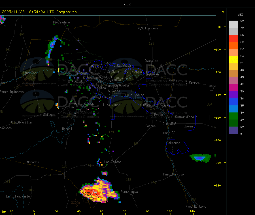Click the Guadales map label
This screenshot has height=215, width=255.
(x=151, y=61)
